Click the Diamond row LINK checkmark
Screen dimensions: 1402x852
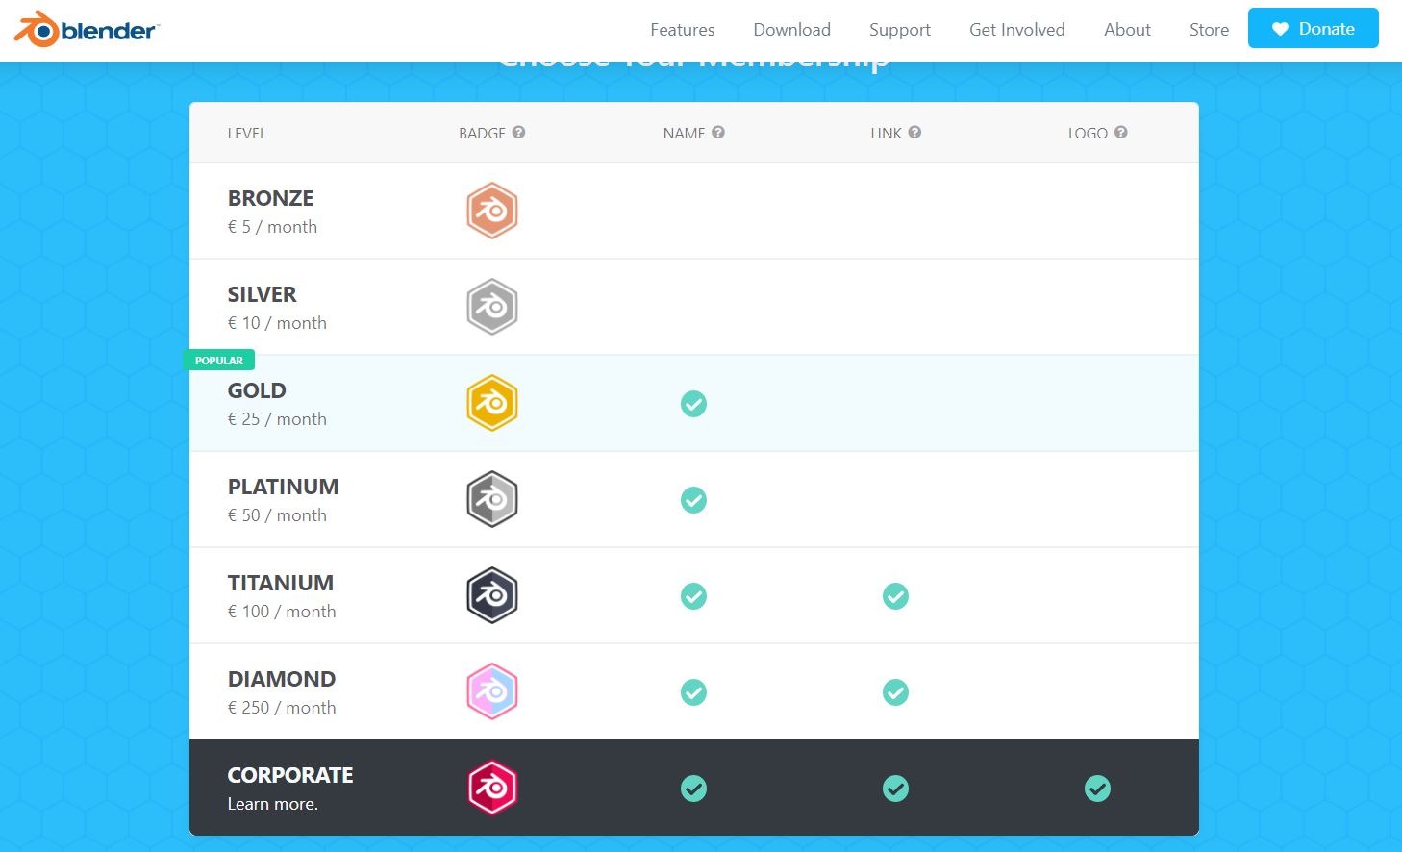[x=895, y=692]
